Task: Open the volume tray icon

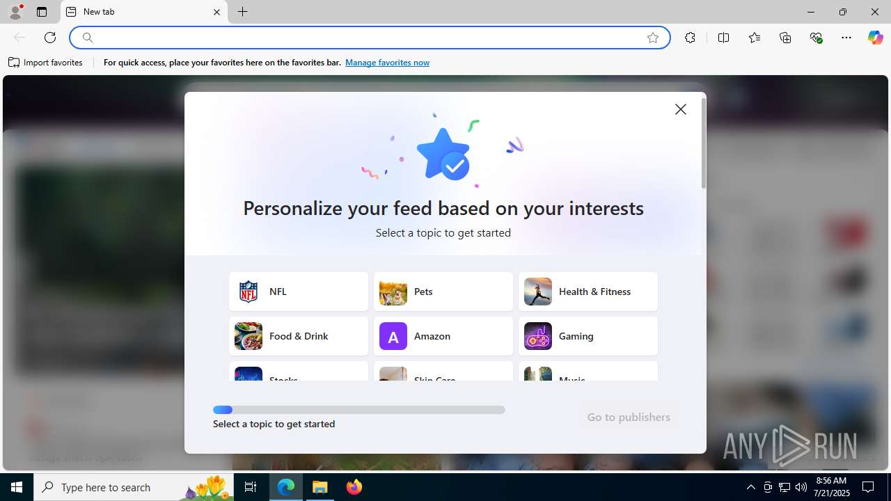Action: click(801, 487)
